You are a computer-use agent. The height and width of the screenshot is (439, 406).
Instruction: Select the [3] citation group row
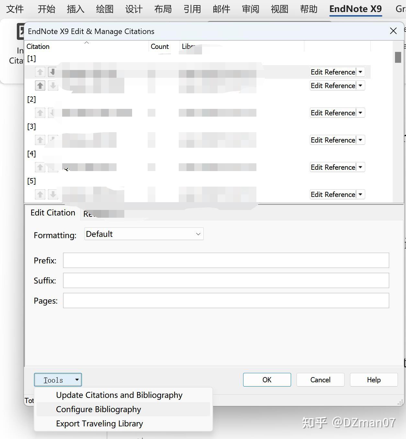pyautogui.click(x=31, y=126)
